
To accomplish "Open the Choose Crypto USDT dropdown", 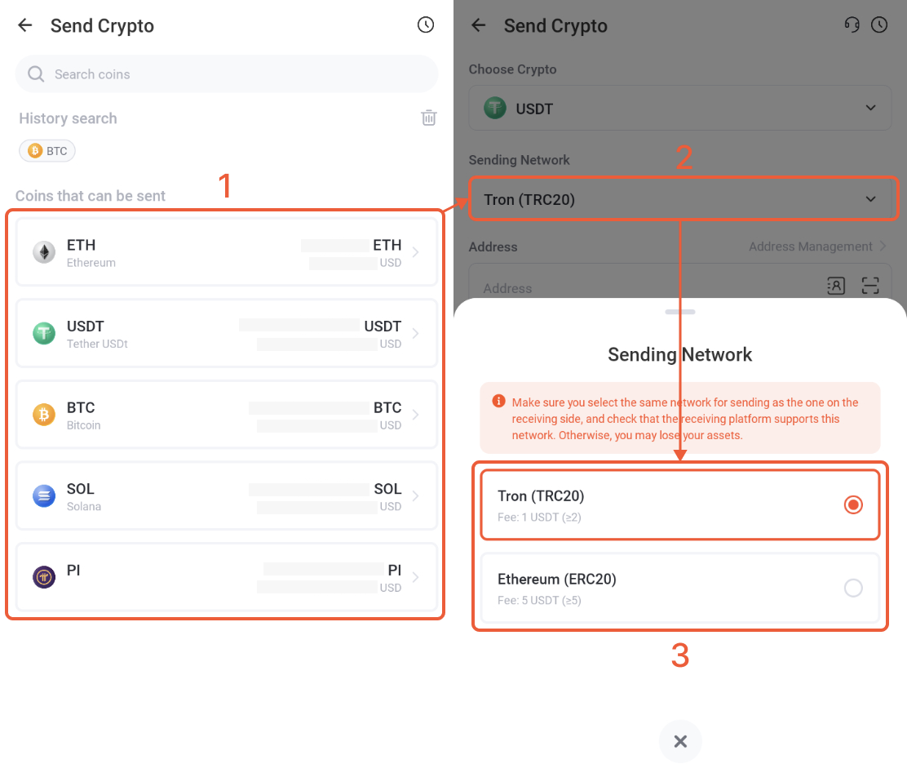I will point(679,107).
